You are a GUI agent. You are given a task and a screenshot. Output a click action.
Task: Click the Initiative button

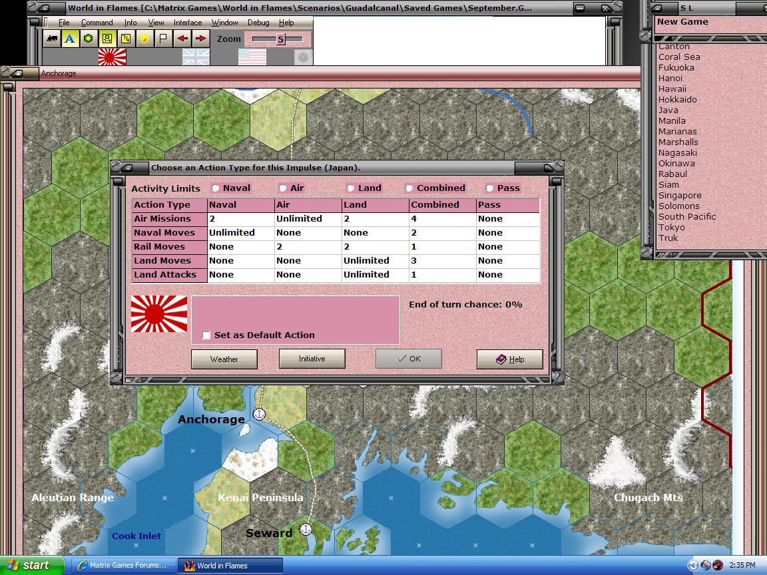coord(312,359)
